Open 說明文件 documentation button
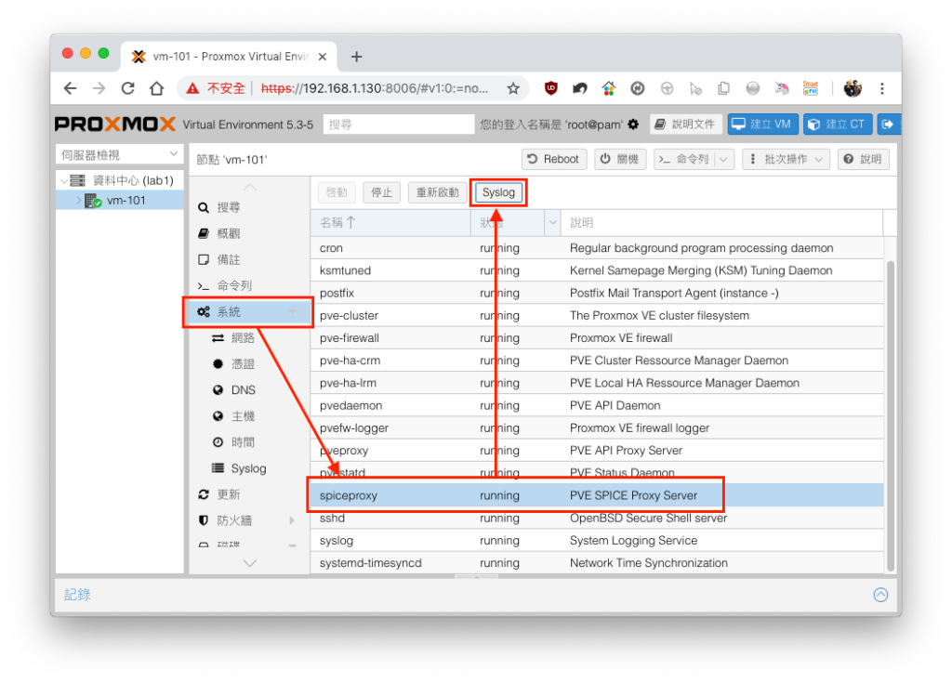 tap(686, 125)
